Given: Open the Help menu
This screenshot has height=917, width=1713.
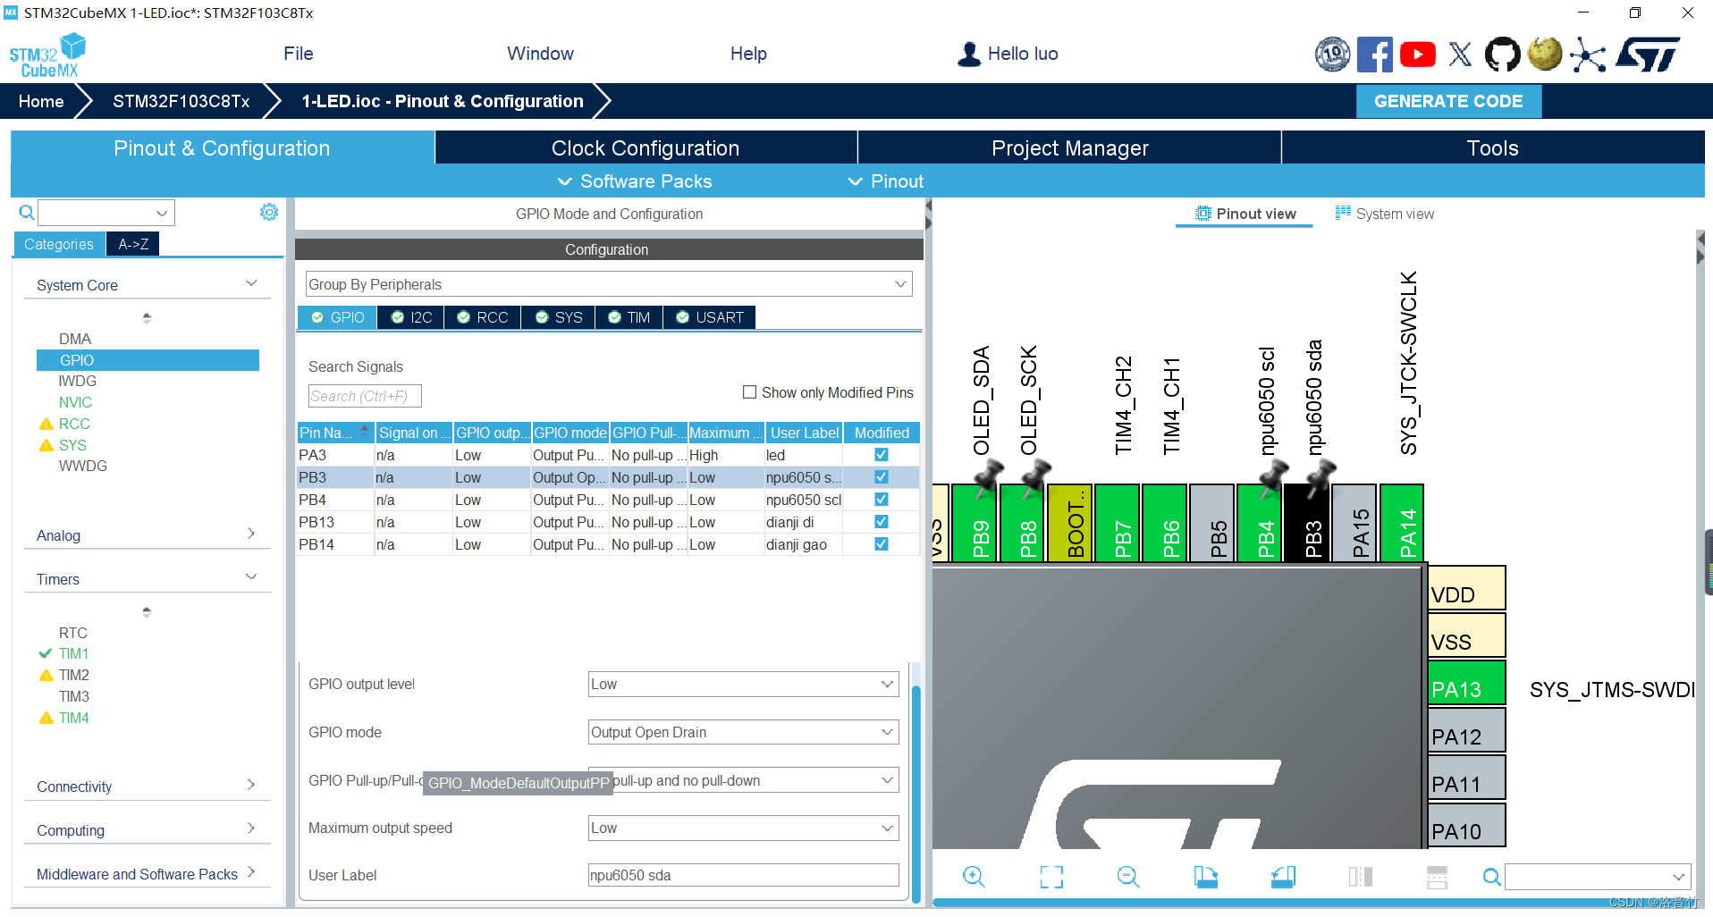Looking at the screenshot, I should (748, 54).
